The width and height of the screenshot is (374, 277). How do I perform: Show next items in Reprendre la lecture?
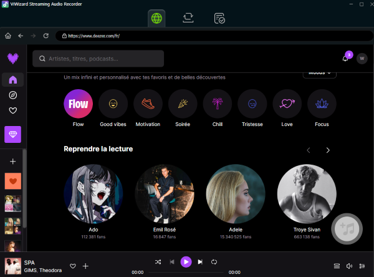(x=328, y=150)
